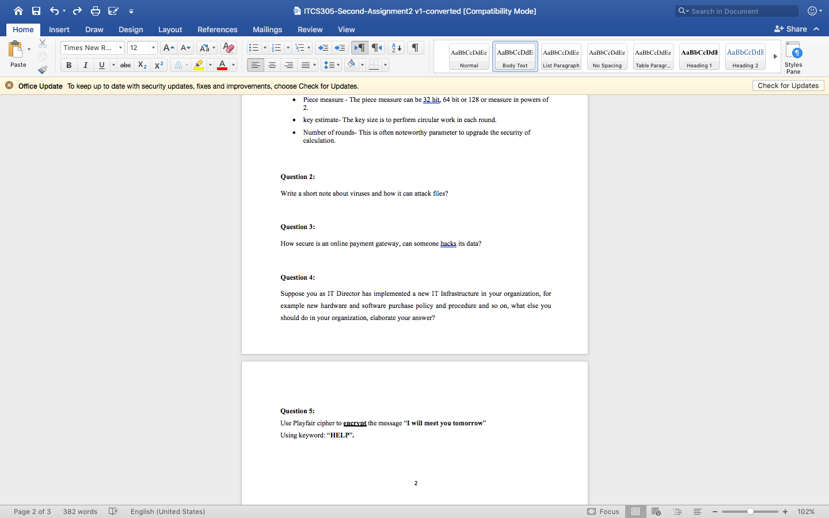Click the Share button

[790, 29]
